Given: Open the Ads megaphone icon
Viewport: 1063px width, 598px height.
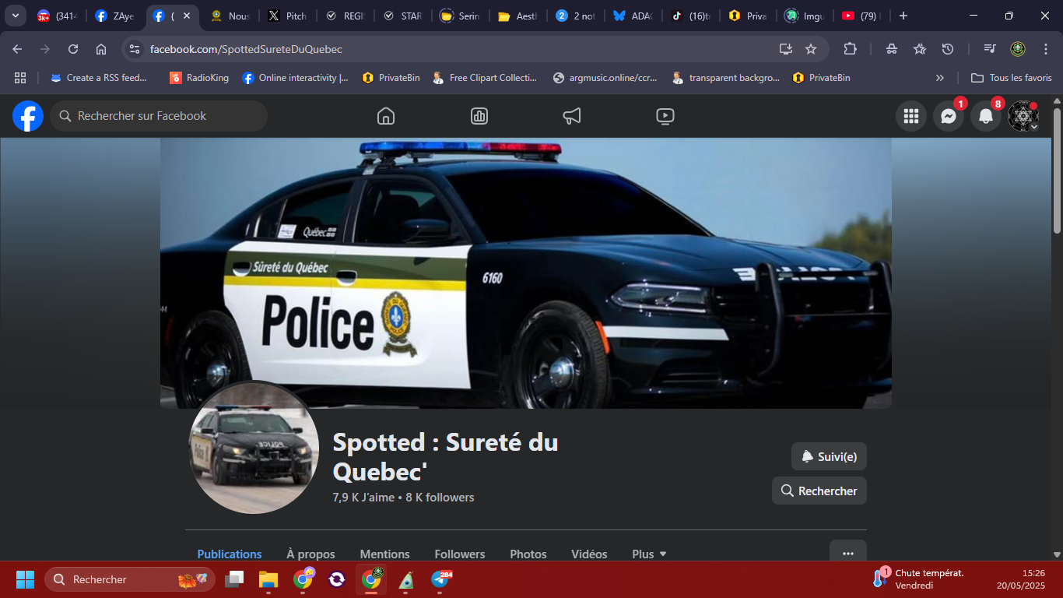Looking at the screenshot, I should coord(572,116).
